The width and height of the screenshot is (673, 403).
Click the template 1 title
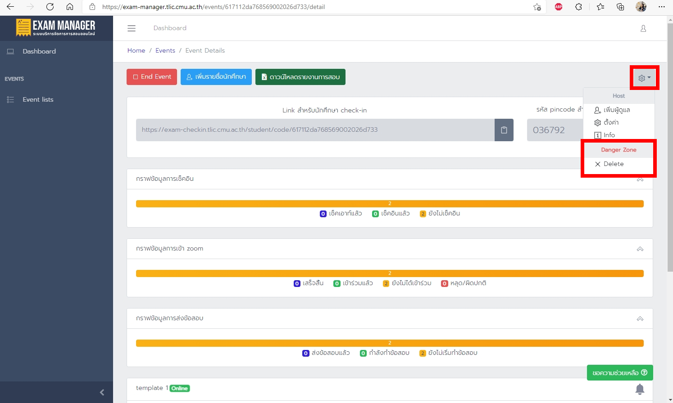click(152, 388)
